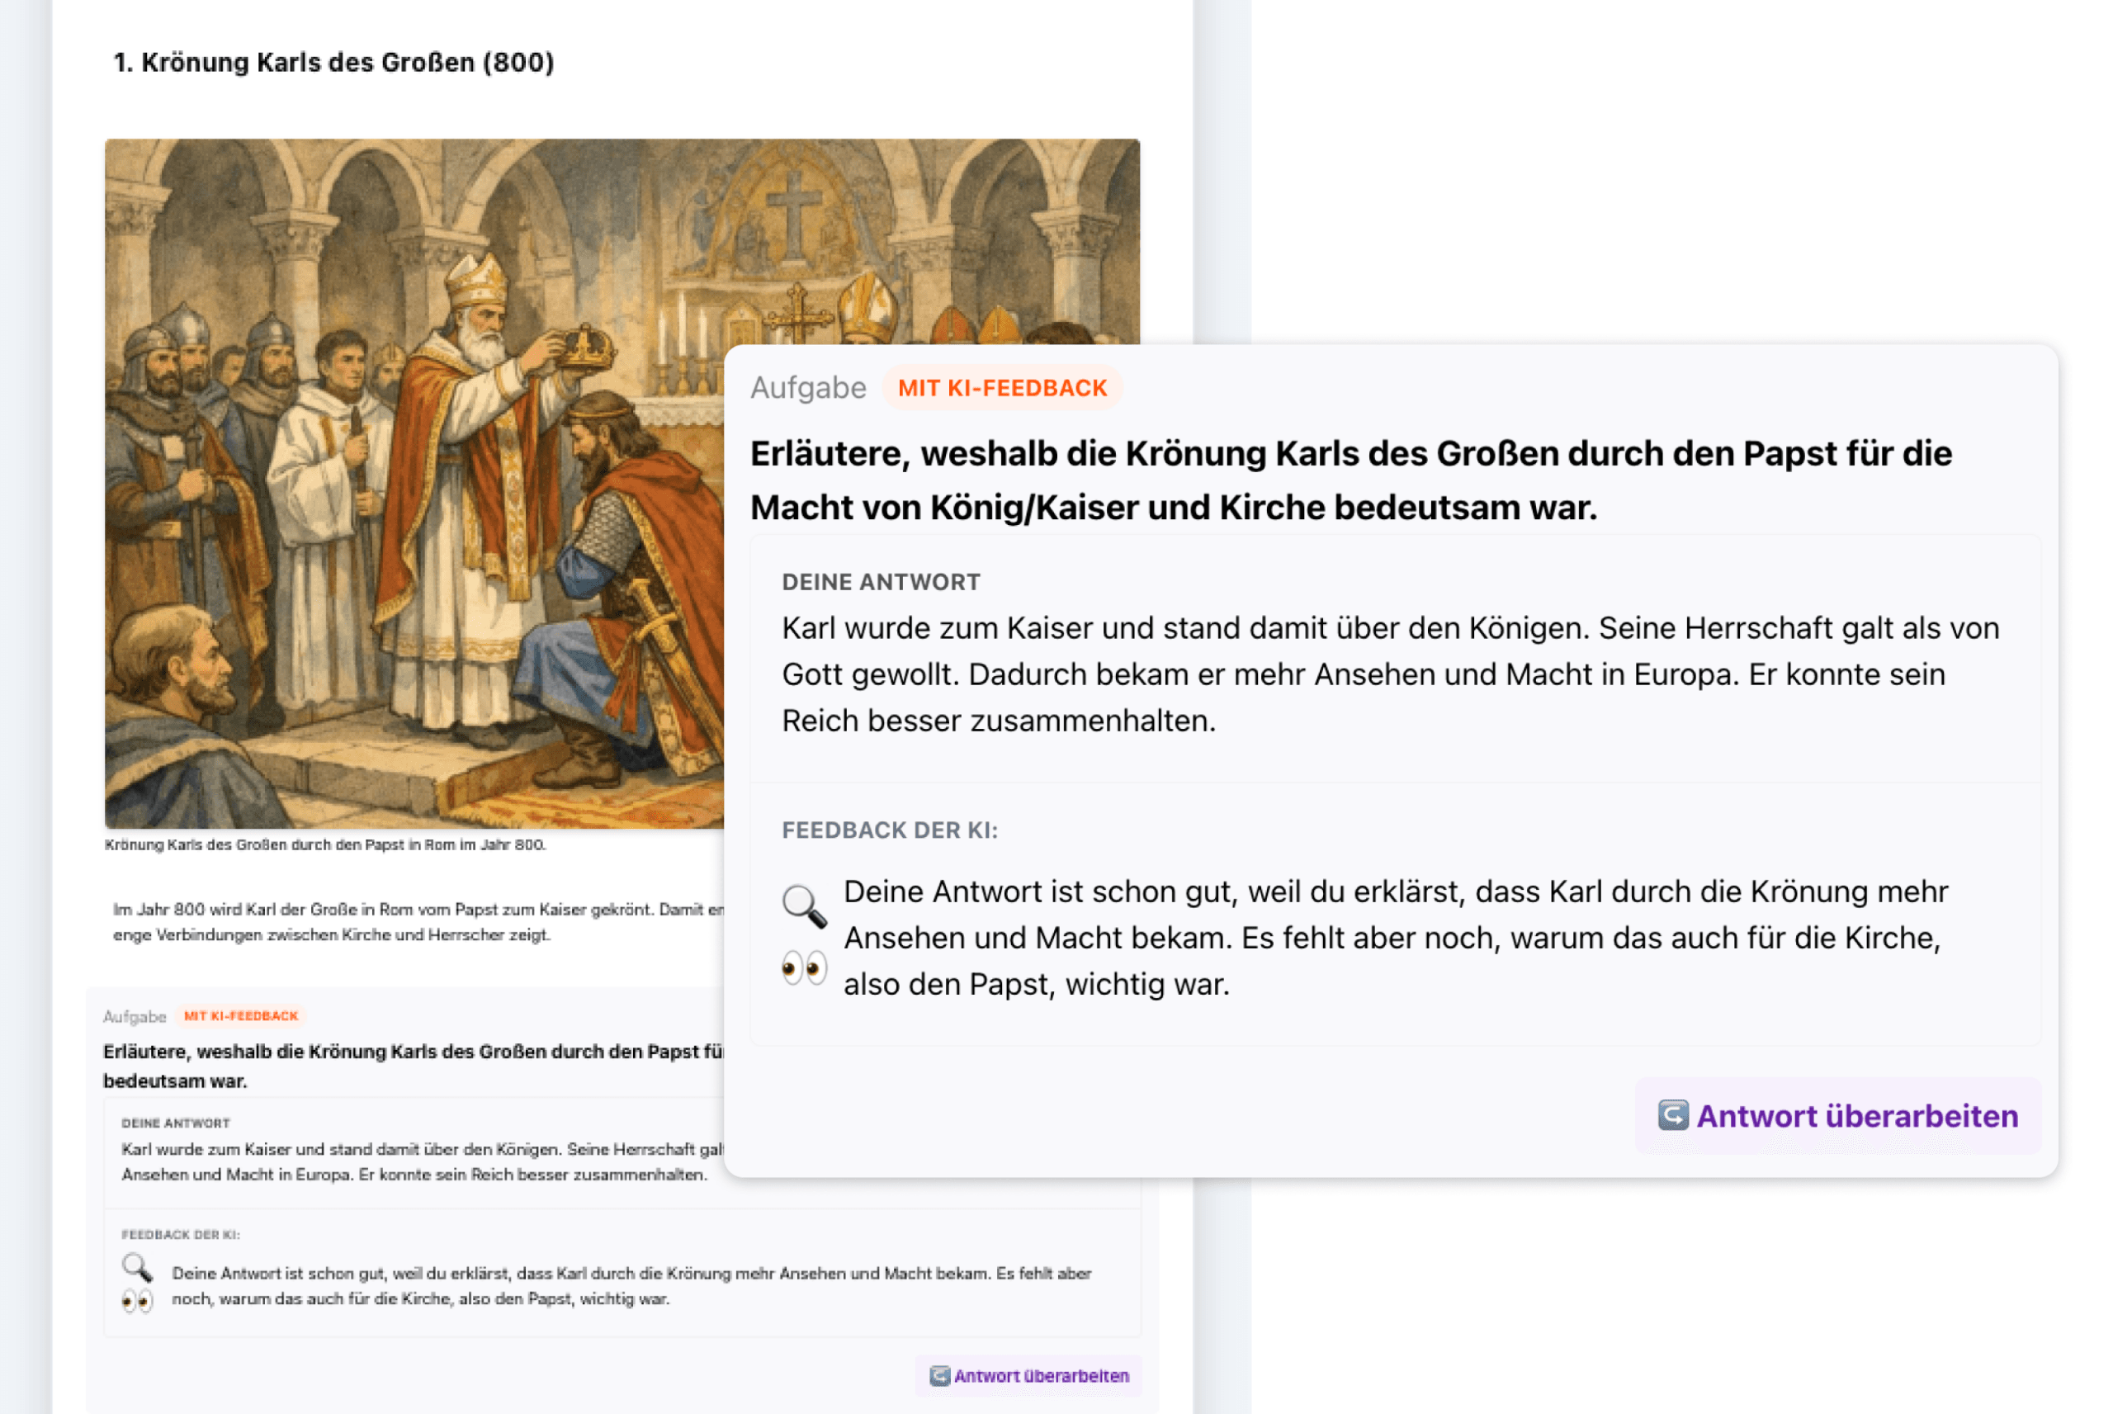
Task: Click the small 'Aufgabe' label on the page
Action: click(135, 1016)
